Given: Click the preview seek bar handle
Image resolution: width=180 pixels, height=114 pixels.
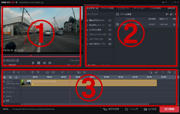Looking at the screenshot, I should tap(31, 56).
